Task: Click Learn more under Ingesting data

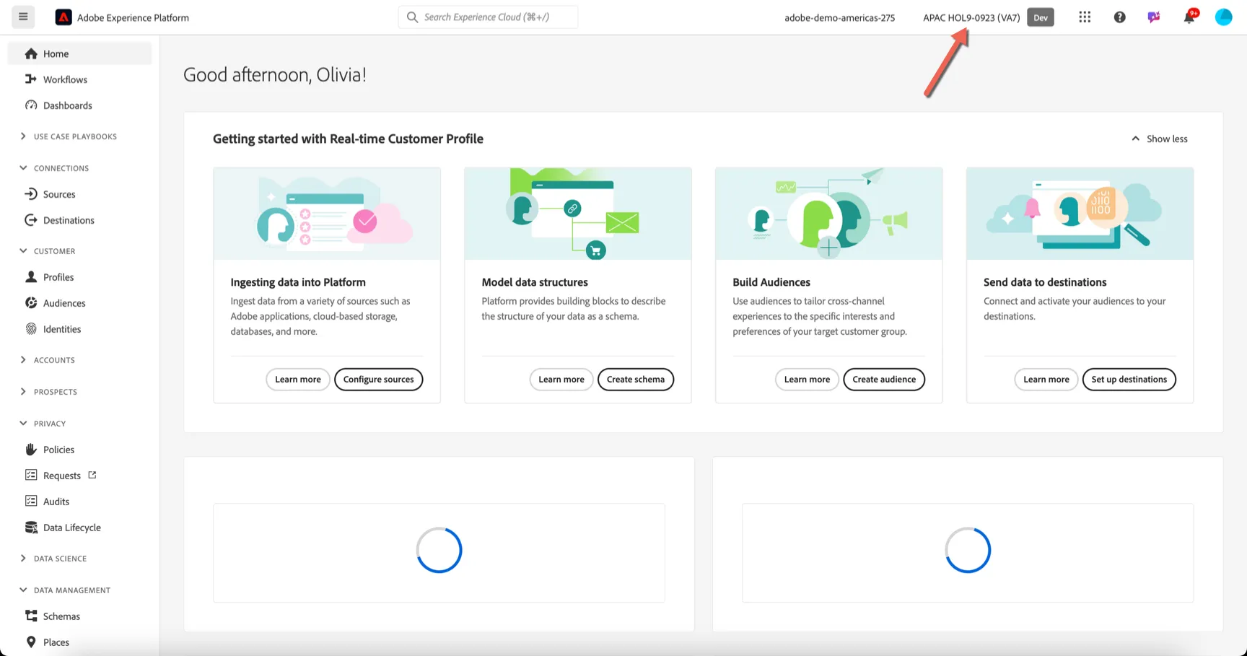Action: click(298, 379)
